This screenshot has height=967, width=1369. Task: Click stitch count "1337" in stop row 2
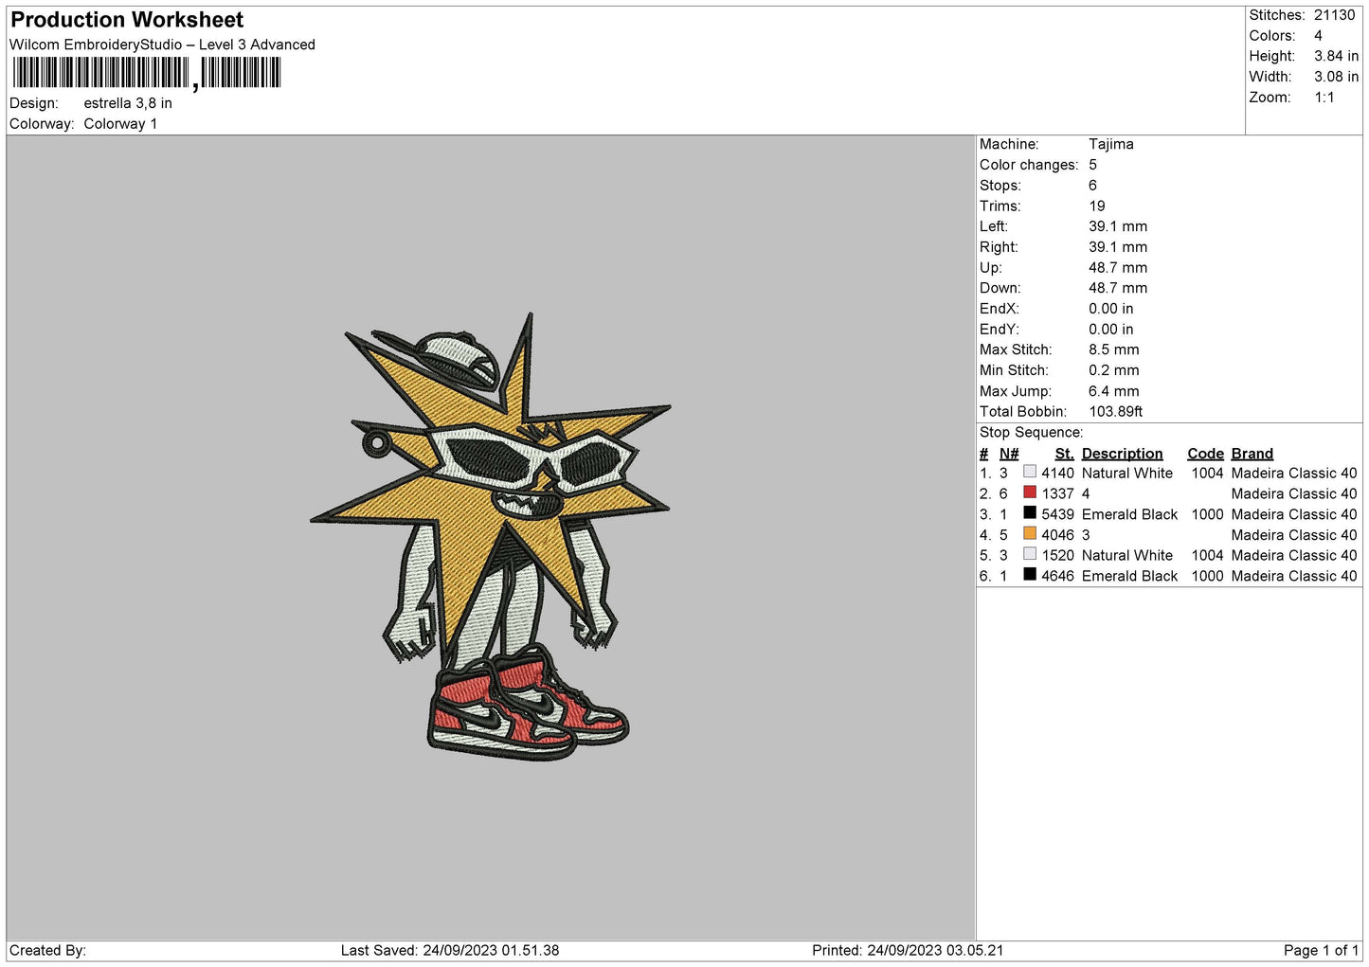click(1057, 494)
